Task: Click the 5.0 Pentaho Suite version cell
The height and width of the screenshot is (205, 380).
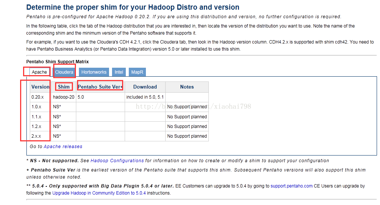Action: (x=100, y=97)
